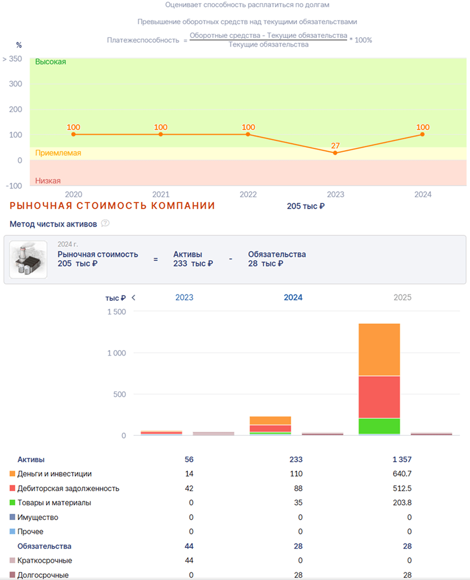Click the Краткосрочные row label
The image size is (470, 580).
[x=45, y=560]
